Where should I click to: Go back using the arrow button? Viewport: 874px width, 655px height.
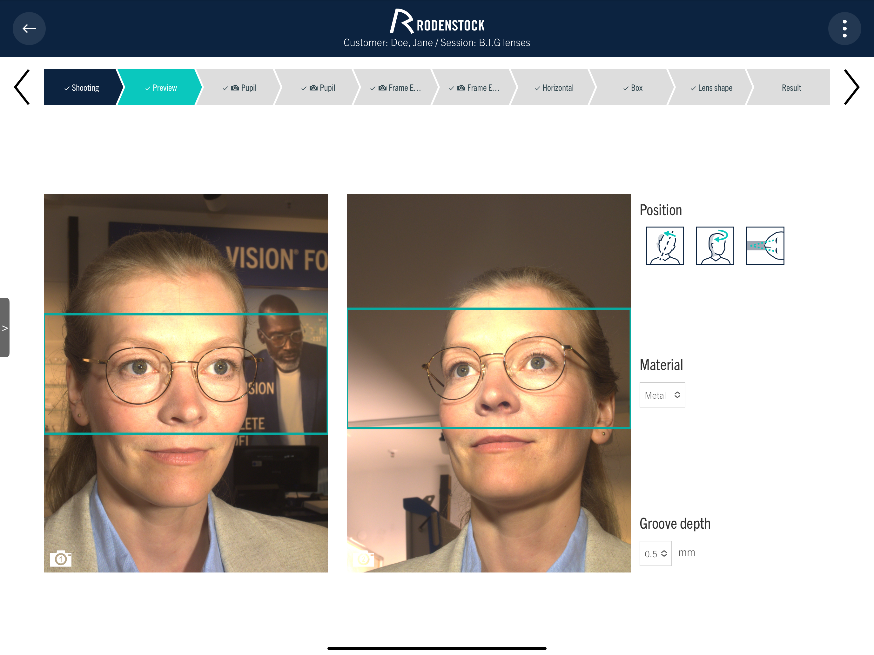coord(29,29)
